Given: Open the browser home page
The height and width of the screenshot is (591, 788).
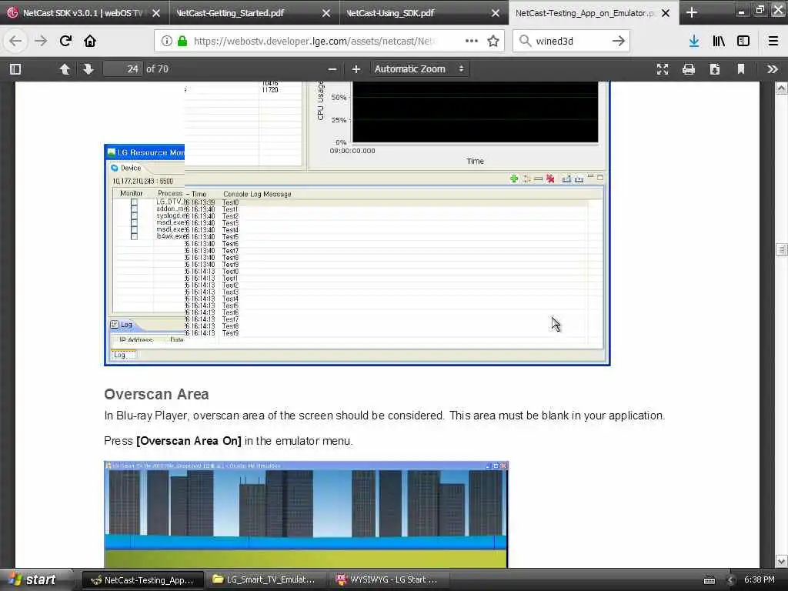Looking at the screenshot, I should click(90, 42).
